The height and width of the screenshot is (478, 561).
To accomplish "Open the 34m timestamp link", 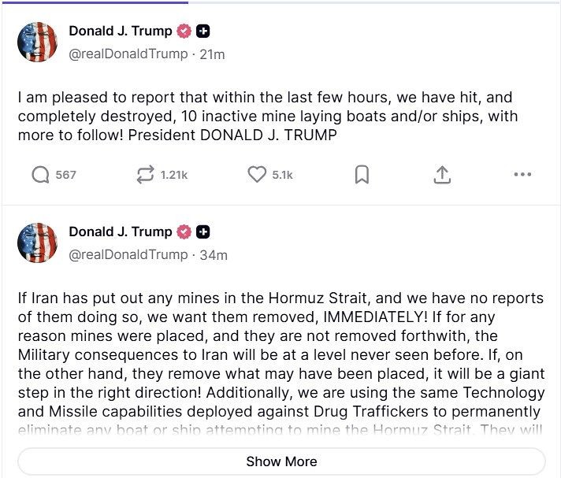I will pos(214,254).
